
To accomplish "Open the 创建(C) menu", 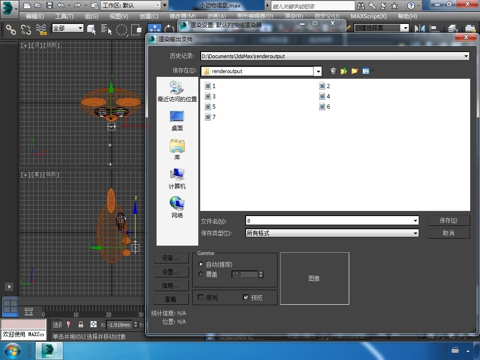I will click(x=149, y=16).
